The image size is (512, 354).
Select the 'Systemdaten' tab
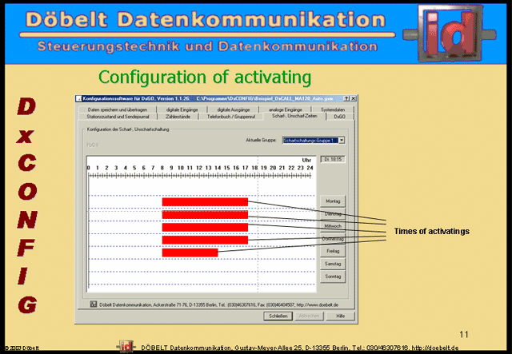[333, 109]
